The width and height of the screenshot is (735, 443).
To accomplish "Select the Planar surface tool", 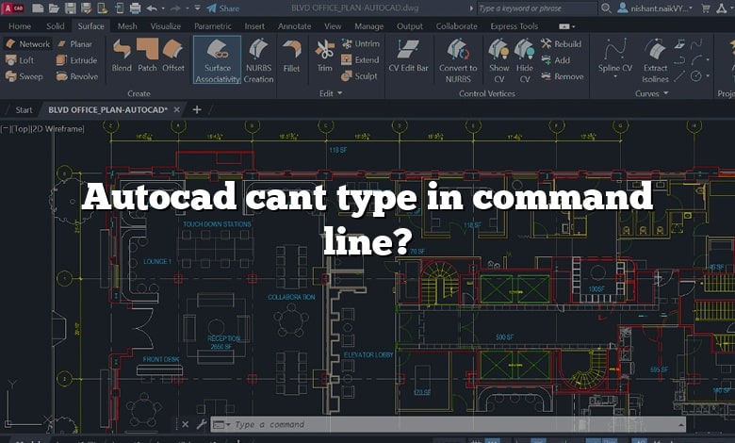I will 75,44.
